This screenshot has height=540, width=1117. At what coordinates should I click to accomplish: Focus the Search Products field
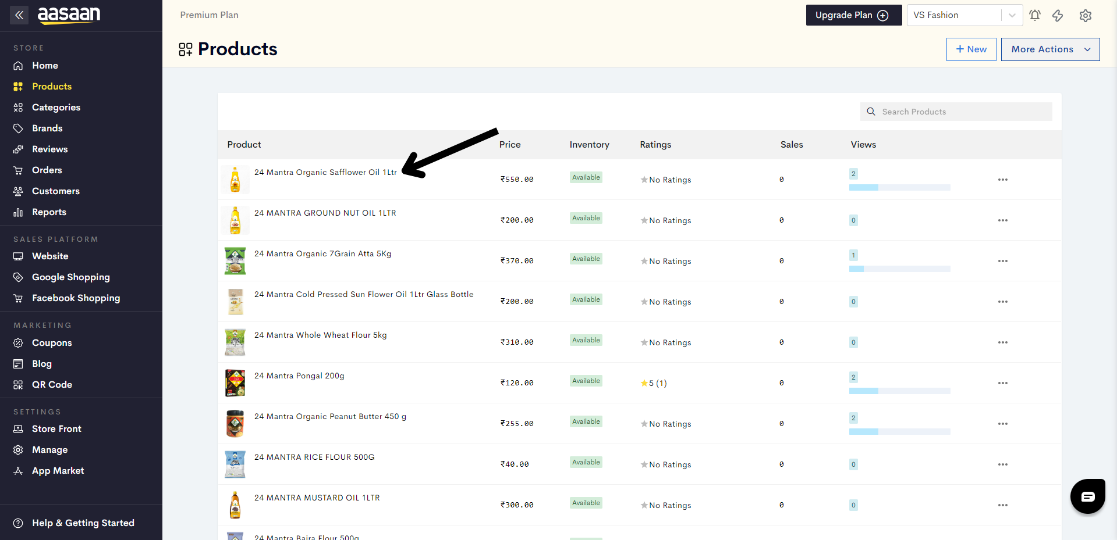pos(956,112)
